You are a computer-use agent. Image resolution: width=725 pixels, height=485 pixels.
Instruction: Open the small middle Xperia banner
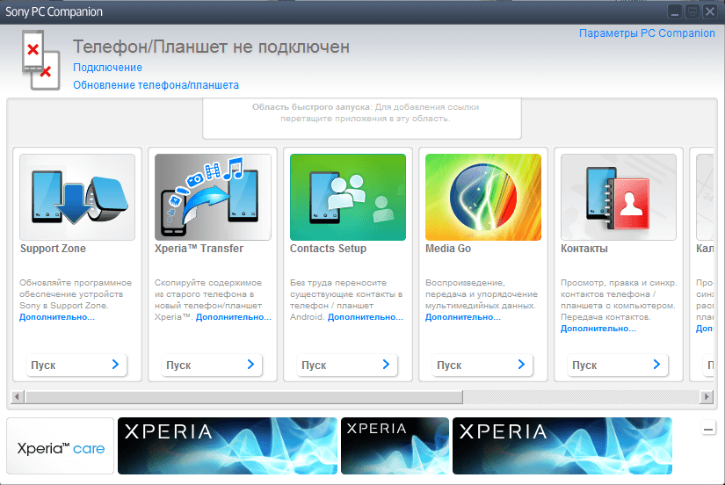[395, 446]
